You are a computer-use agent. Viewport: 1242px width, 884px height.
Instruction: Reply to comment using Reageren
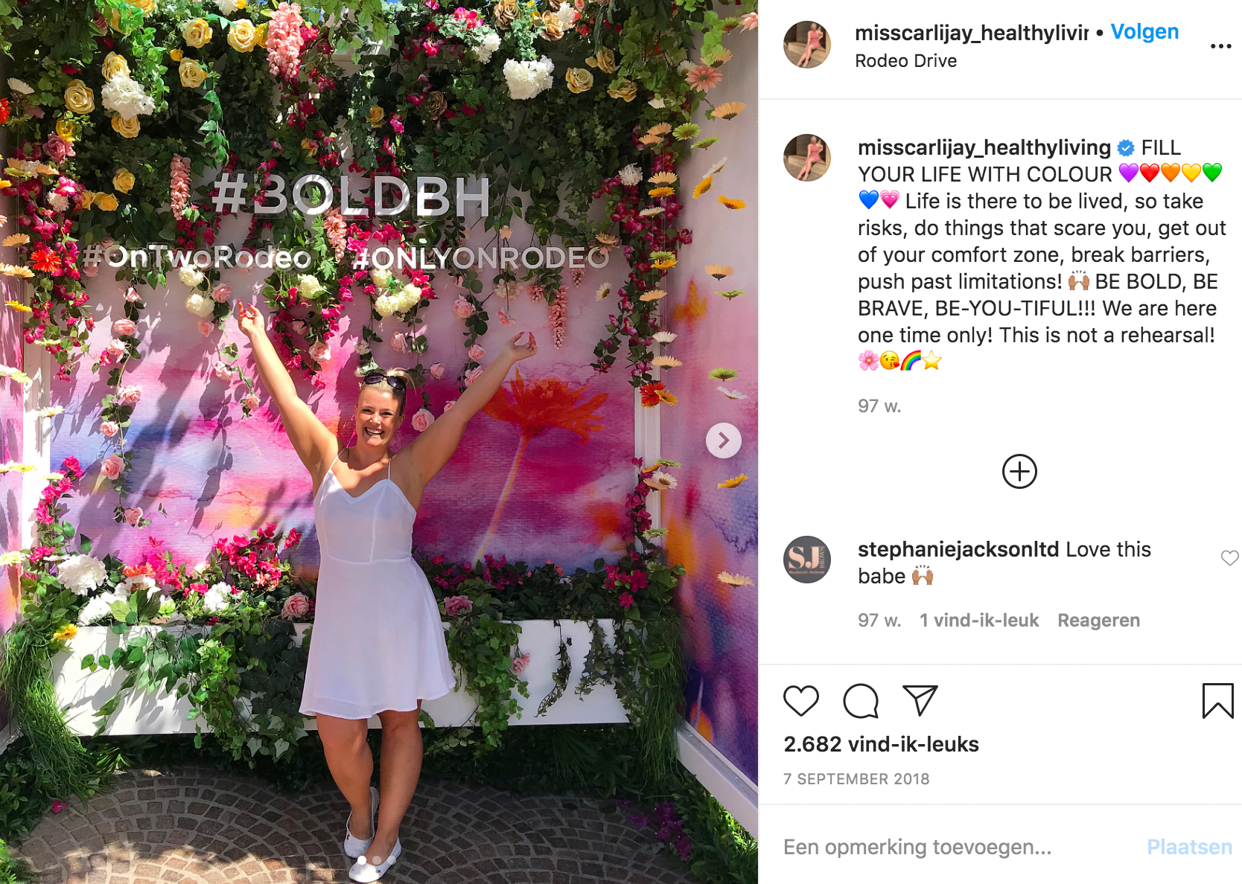pos(1098,621)
